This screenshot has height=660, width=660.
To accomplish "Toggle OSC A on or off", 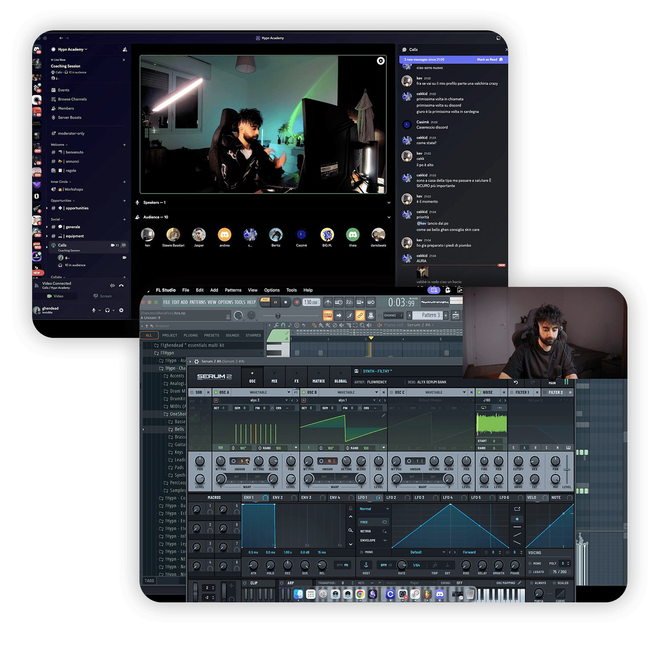I will [216, 392].
